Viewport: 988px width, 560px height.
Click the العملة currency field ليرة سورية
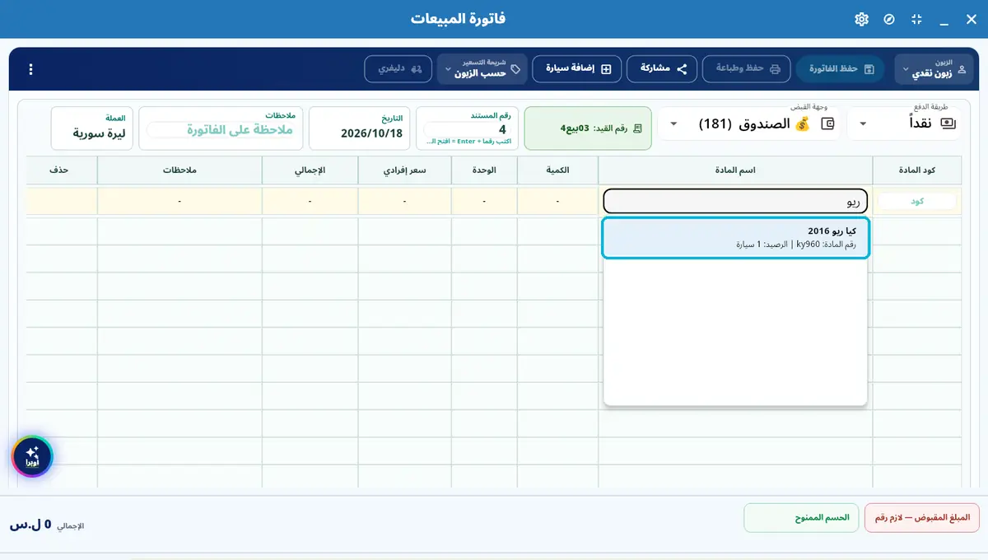(x=91, y=128)
